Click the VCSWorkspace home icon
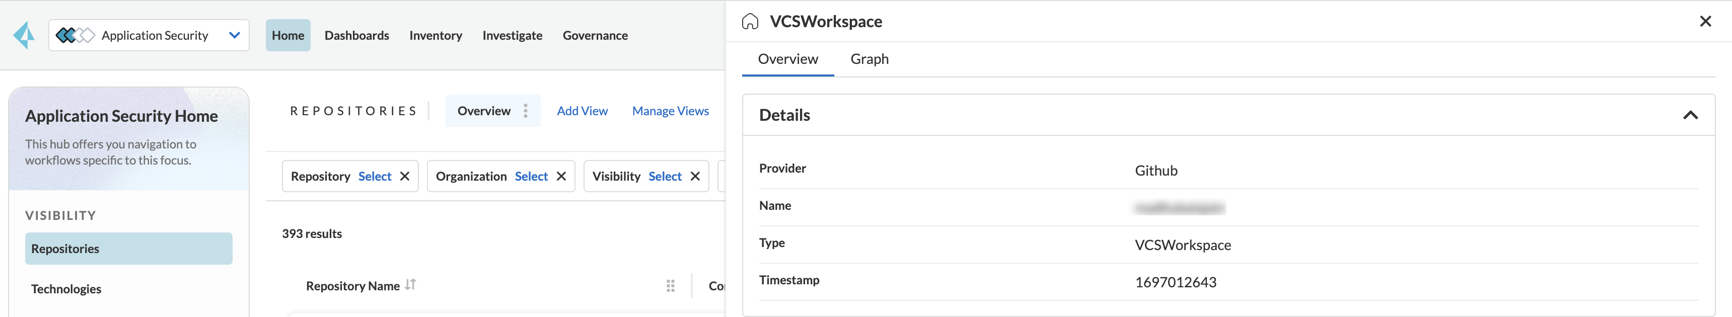1732x317 pixels. [750, 22]
